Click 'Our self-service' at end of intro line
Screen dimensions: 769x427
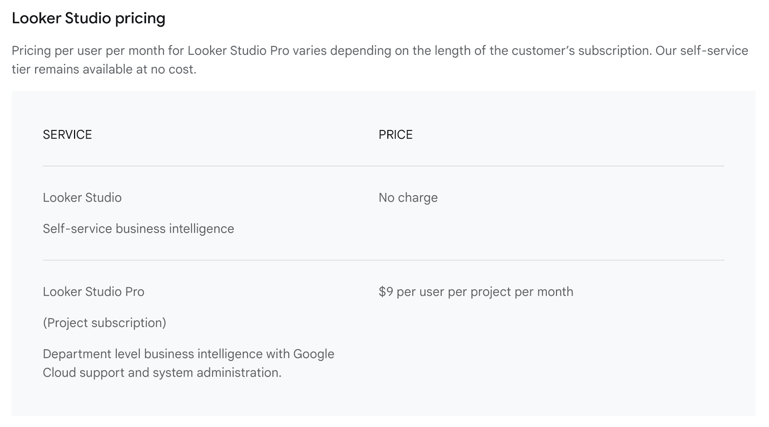702,51
